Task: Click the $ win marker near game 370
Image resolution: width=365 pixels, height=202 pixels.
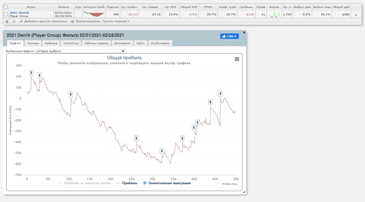Action: pyautogui.click(x=182, y=138)
